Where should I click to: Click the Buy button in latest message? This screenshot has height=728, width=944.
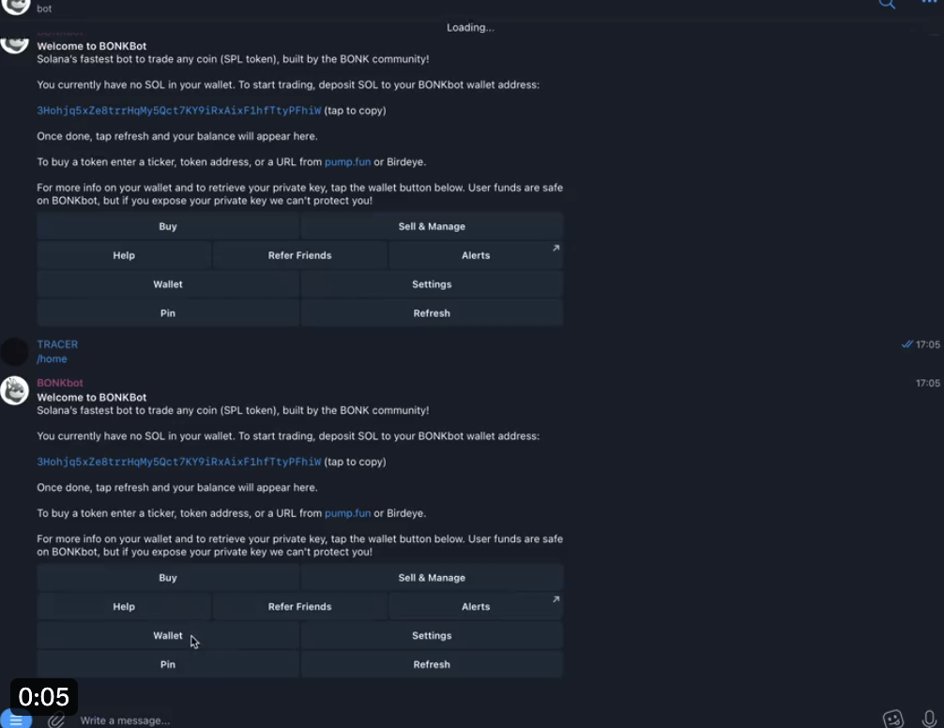point(168,578)
